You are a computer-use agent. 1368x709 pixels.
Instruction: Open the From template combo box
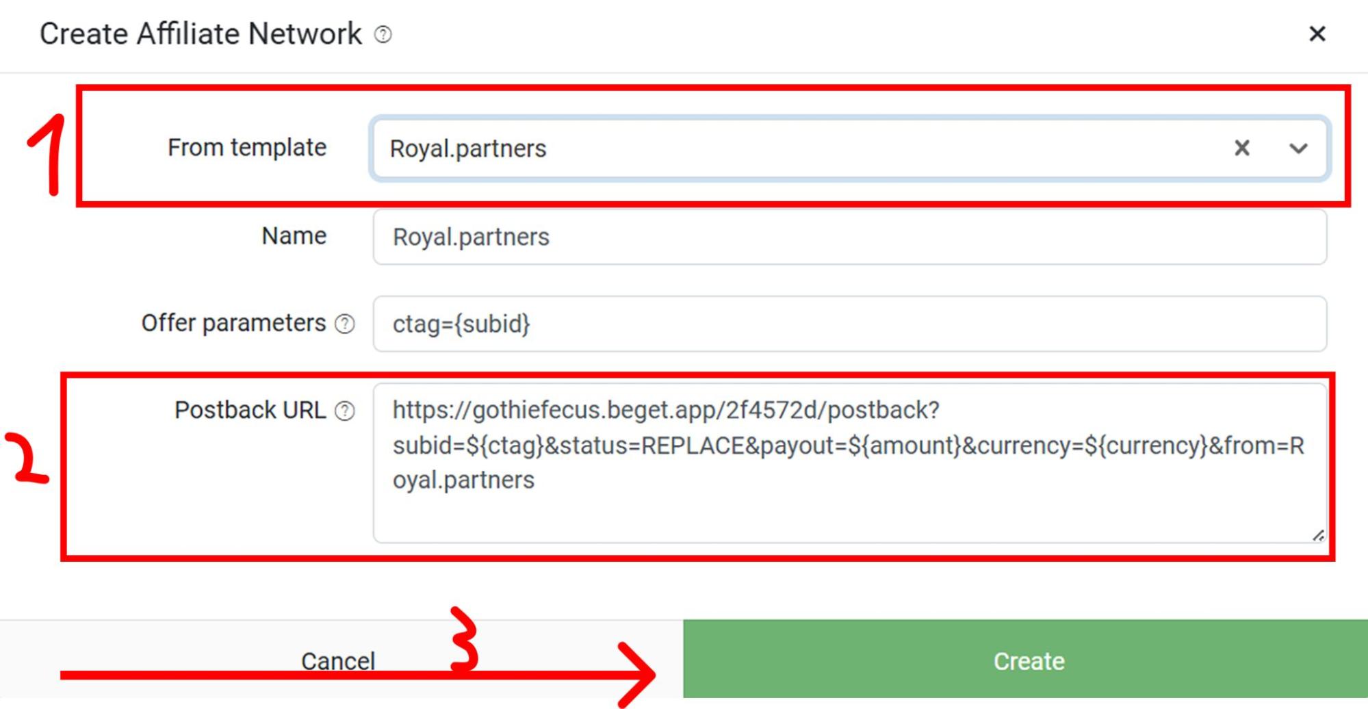849,149
